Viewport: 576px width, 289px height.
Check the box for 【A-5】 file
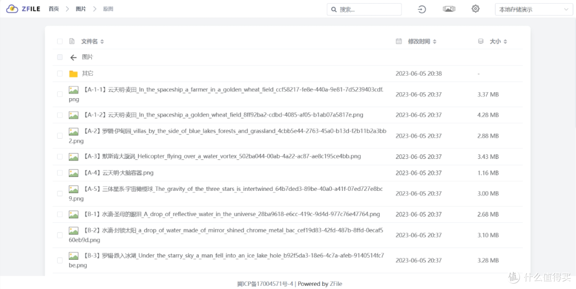60,194
